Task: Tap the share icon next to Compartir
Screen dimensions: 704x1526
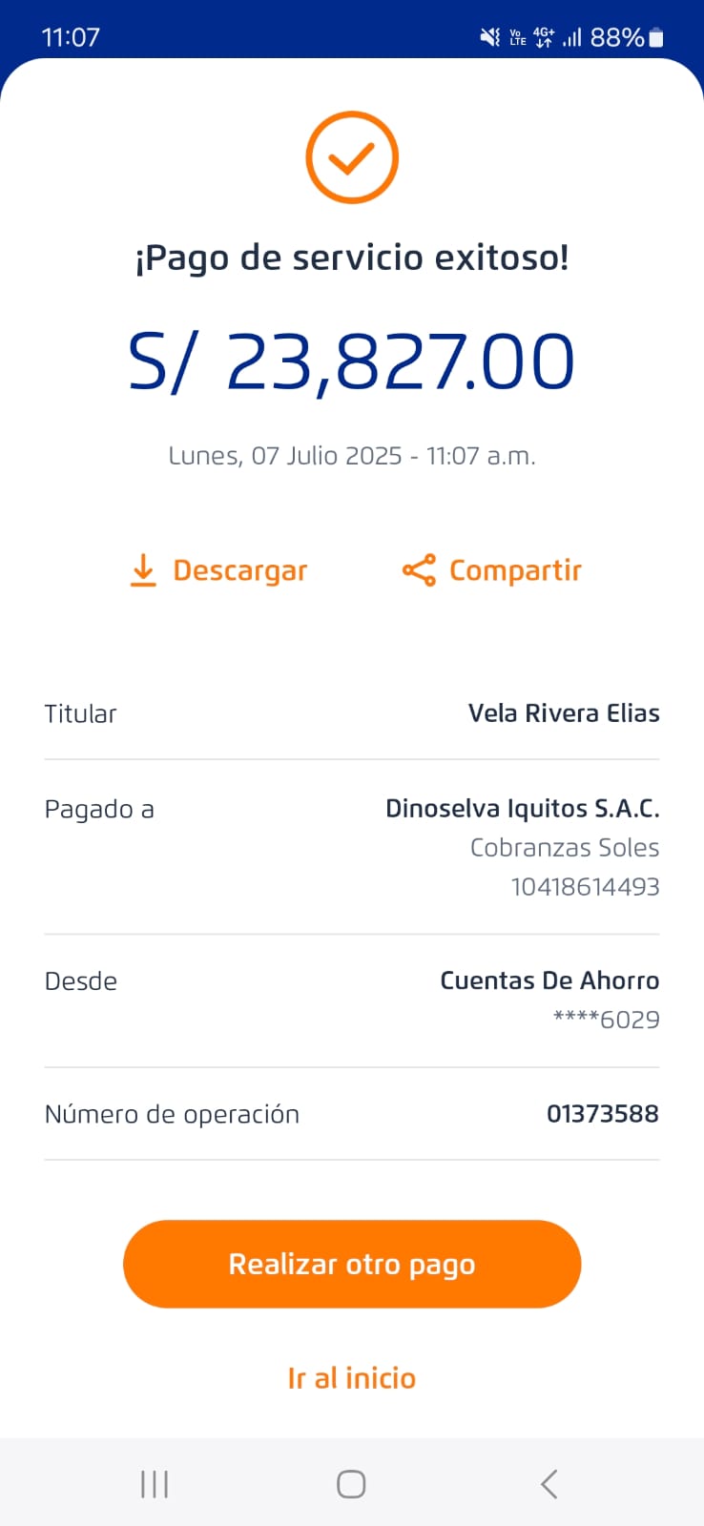Action: 419,570
